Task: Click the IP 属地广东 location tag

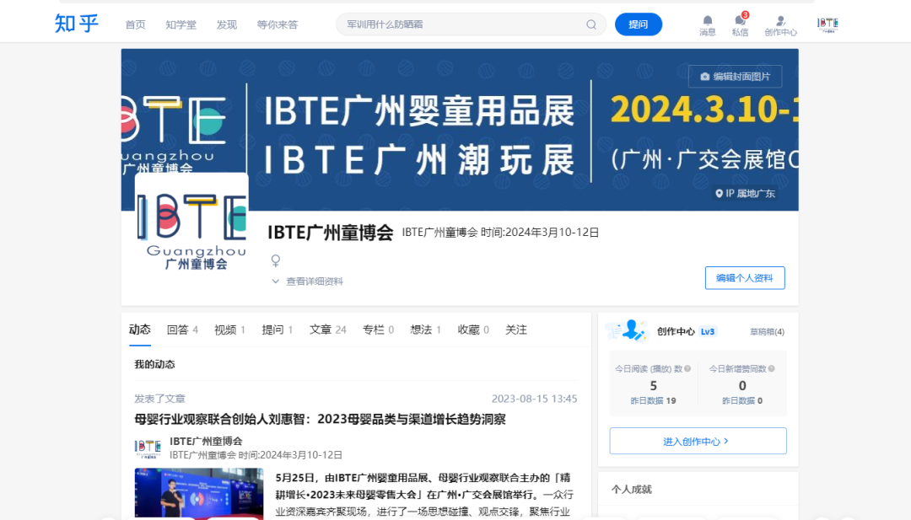Action: coord(745,193)
